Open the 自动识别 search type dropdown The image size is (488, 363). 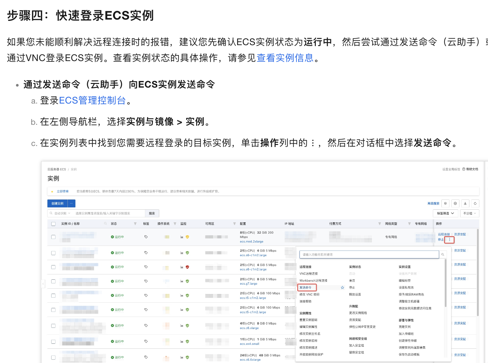[62, 213]
